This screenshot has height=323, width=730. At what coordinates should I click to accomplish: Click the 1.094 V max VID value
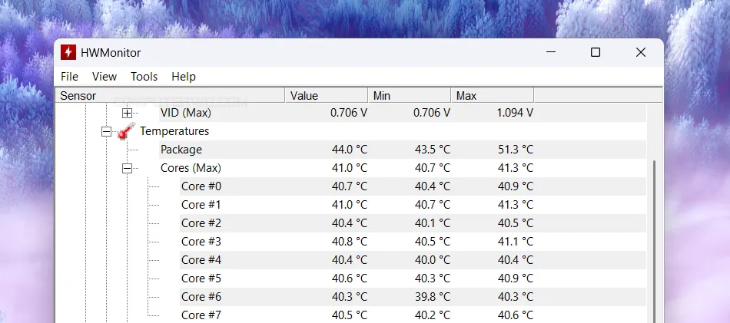coord(516,113)
